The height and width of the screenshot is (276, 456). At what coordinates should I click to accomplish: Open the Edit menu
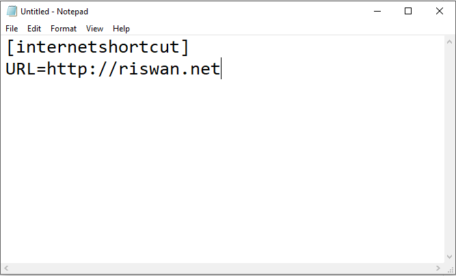[x=34, y=29]
